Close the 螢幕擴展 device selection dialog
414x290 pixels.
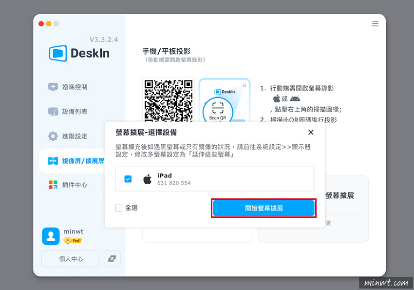pos(311,132)
